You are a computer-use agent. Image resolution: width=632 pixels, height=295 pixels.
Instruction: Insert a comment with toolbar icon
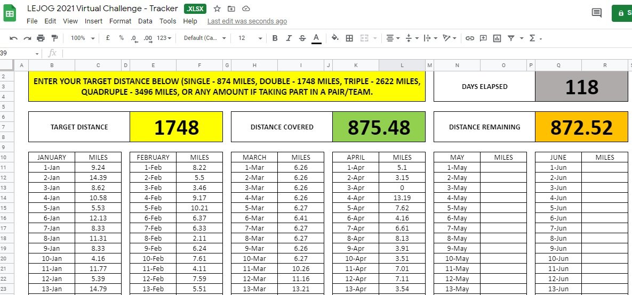(483, 38)
